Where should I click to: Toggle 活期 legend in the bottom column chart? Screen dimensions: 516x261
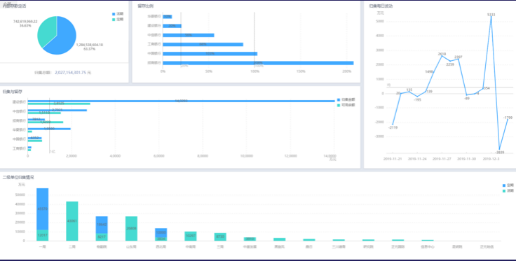point(508,190)
